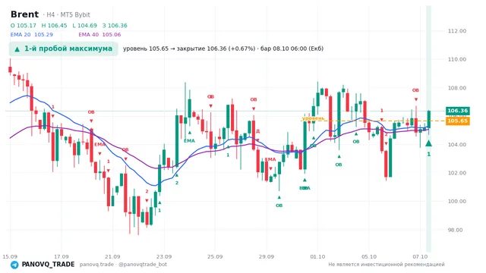Click the green 'EMA' signal label after 23.09
Image resolution: width=486 pixels, height=273 pixels.
click(189, 141)
